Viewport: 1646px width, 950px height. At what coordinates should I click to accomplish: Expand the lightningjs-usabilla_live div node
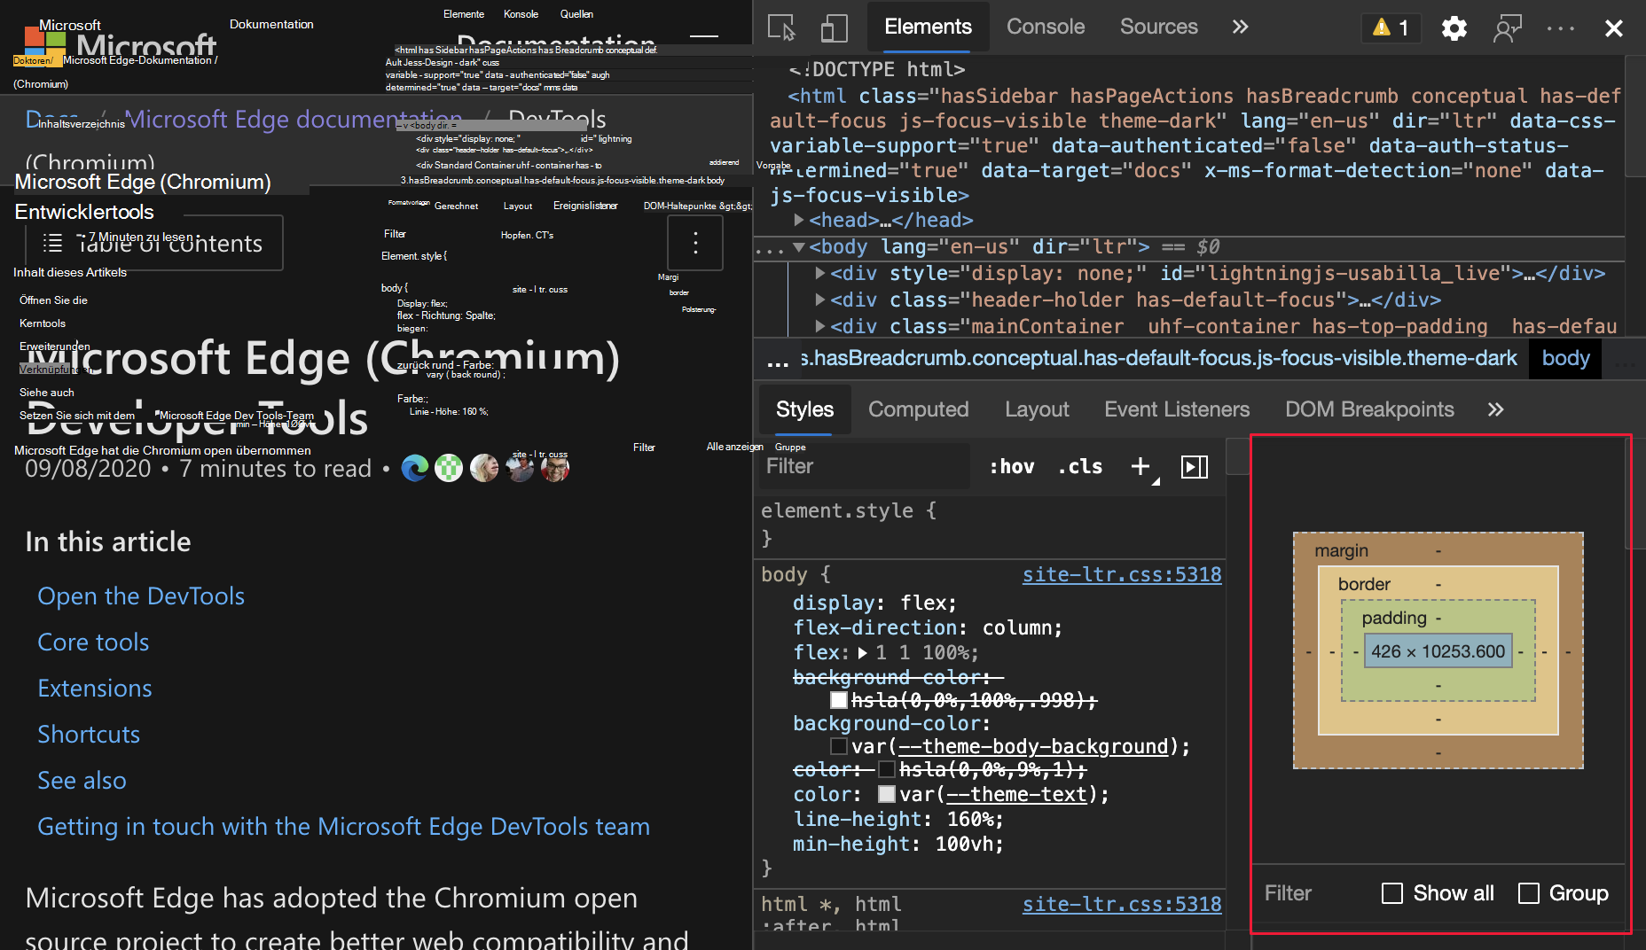[820, 274]
